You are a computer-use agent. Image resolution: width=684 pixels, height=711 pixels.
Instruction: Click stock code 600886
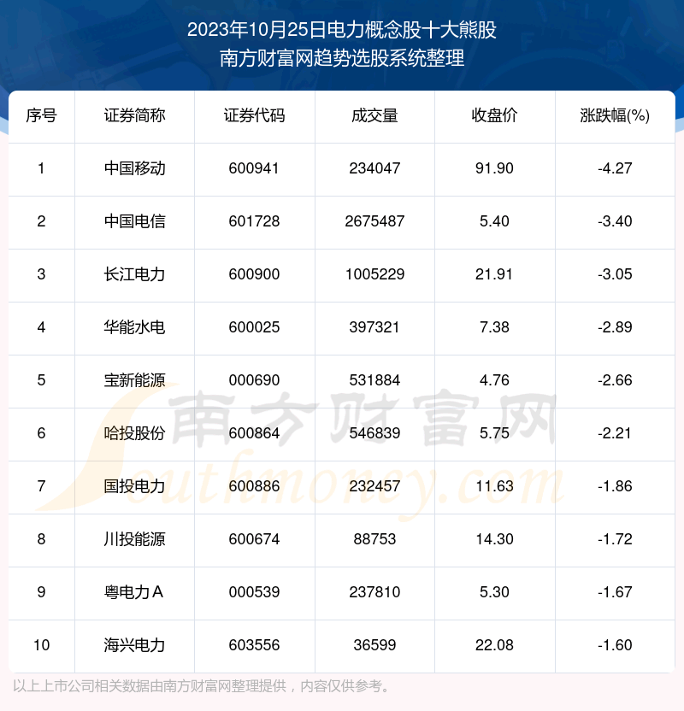click(x=254, y=486)
